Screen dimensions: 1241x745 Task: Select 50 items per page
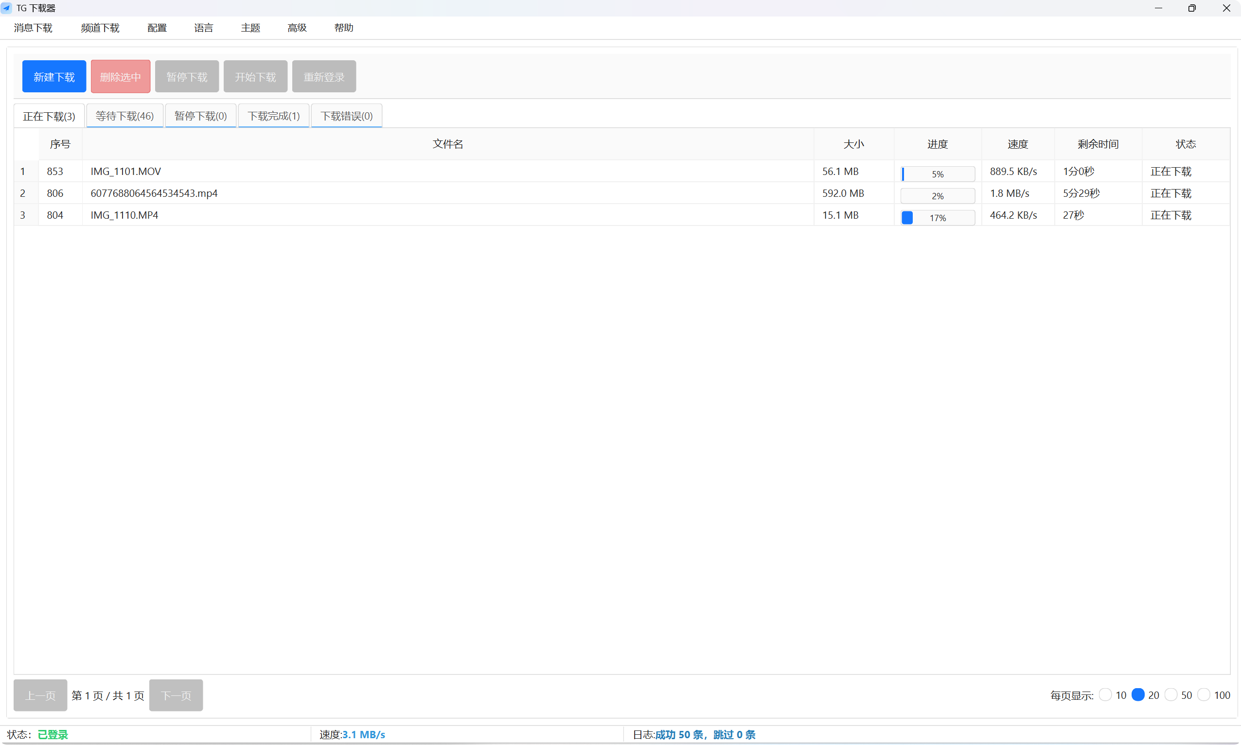tap(1171, 694)
